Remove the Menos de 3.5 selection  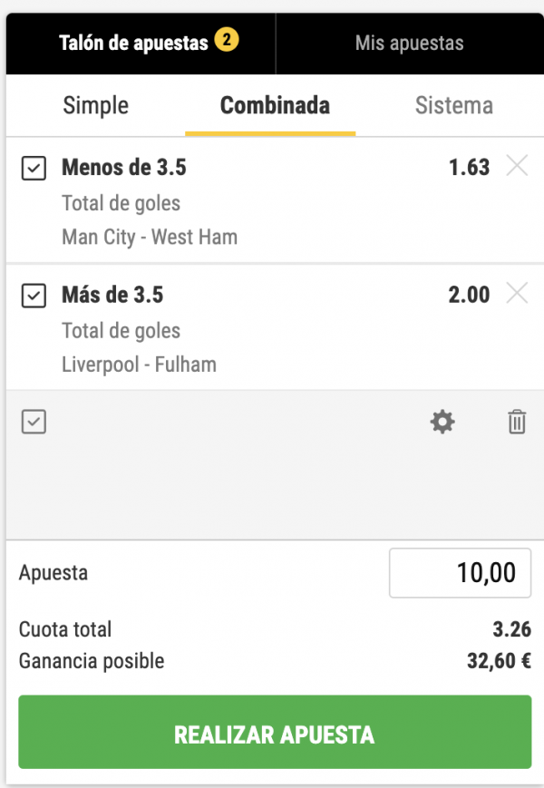[x=517, y=166]
